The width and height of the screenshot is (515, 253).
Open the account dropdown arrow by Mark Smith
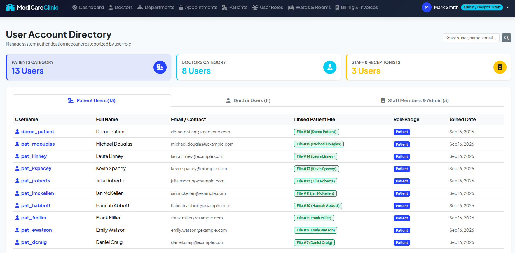[508, 7]
